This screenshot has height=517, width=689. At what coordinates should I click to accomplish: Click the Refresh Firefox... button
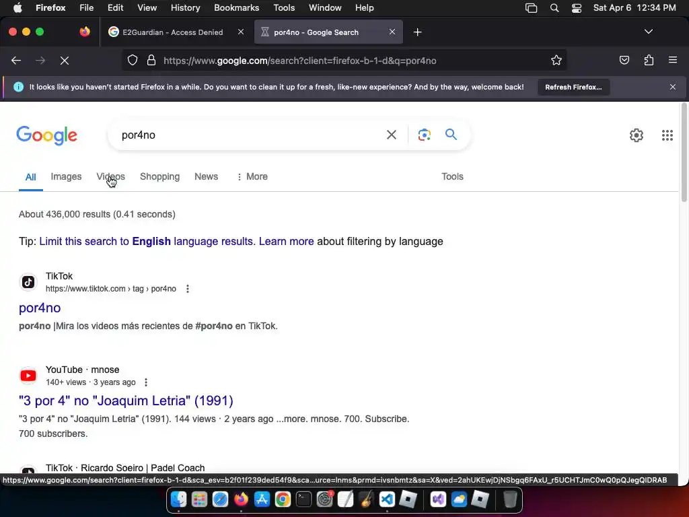tap(573, 87)
